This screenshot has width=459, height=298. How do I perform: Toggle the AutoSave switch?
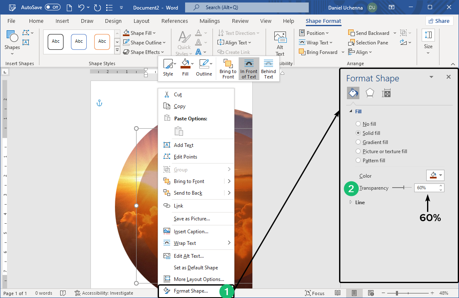(x=52, y=7)
